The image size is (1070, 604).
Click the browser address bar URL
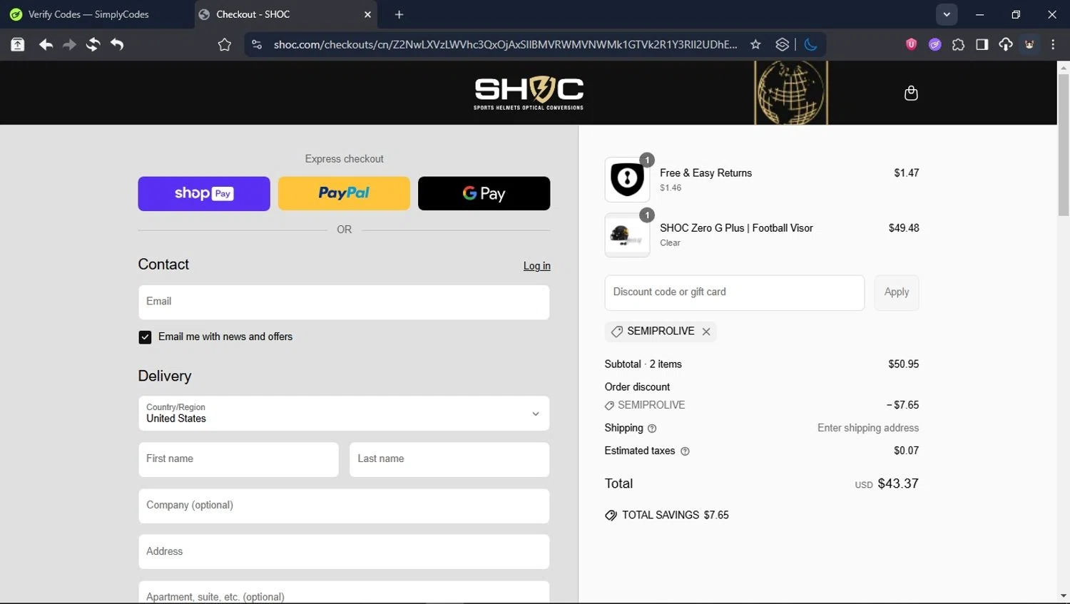click(x=505, y=44)
